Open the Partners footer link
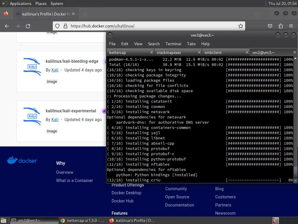The width and height of the screenshot is (298, 224). pos(223,205)
